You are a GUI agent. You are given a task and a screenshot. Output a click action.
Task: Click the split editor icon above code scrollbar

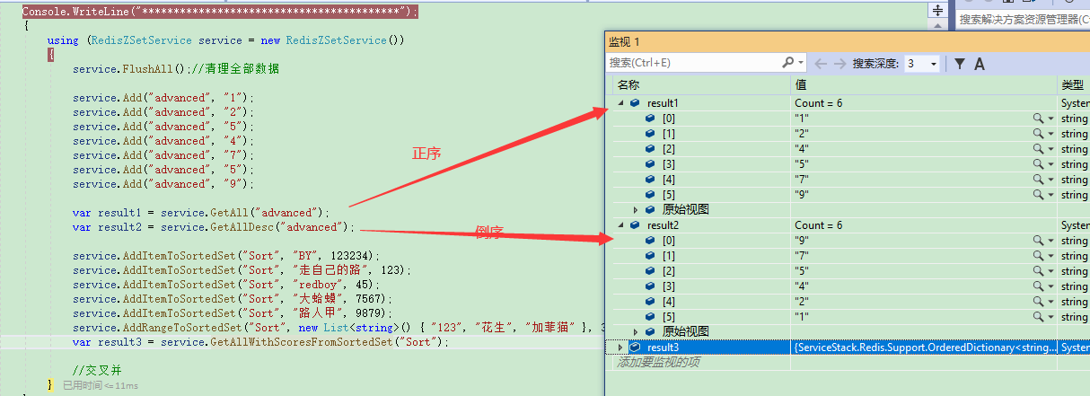click(x=938, y=10)
